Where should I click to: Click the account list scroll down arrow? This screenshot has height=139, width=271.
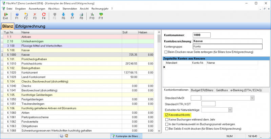pos(159,131)
